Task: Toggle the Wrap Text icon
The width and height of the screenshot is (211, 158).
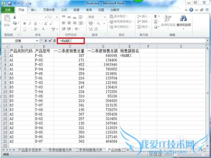Action: [x=81, y=17]
